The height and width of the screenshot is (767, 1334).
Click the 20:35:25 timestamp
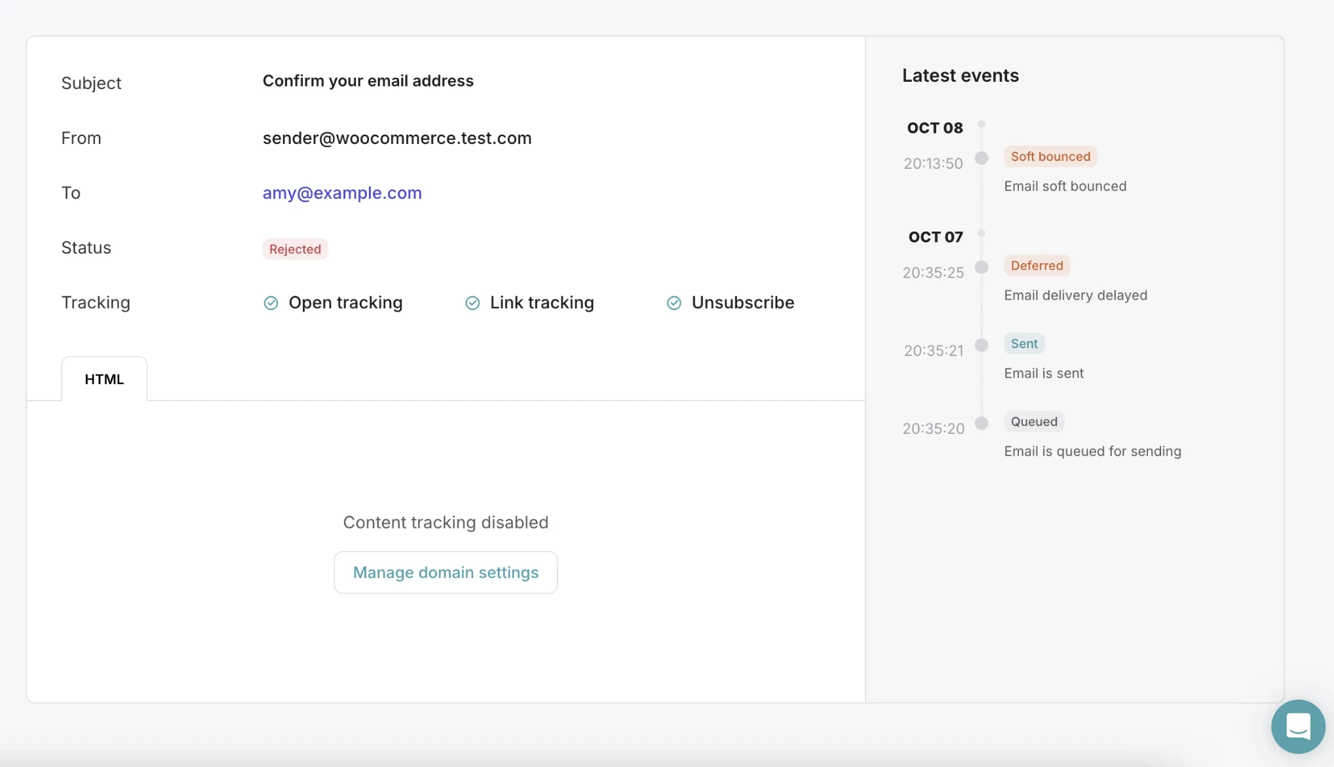point(933,273)
